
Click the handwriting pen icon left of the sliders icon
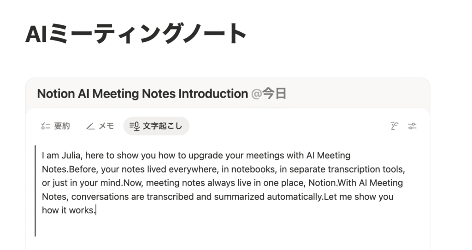point(394,126)
